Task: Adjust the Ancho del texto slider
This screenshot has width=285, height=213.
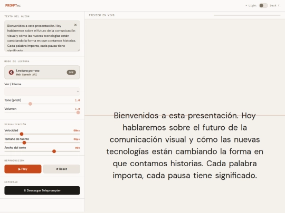Action: [x=42, y=151]
